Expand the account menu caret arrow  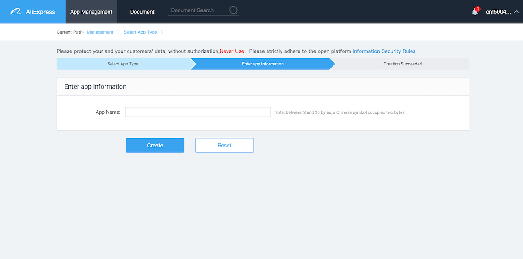click(516, 12)
